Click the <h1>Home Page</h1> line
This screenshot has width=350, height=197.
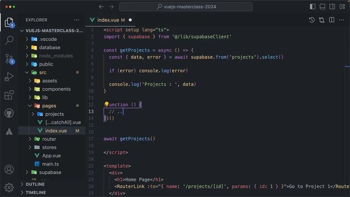pos(139,179)
